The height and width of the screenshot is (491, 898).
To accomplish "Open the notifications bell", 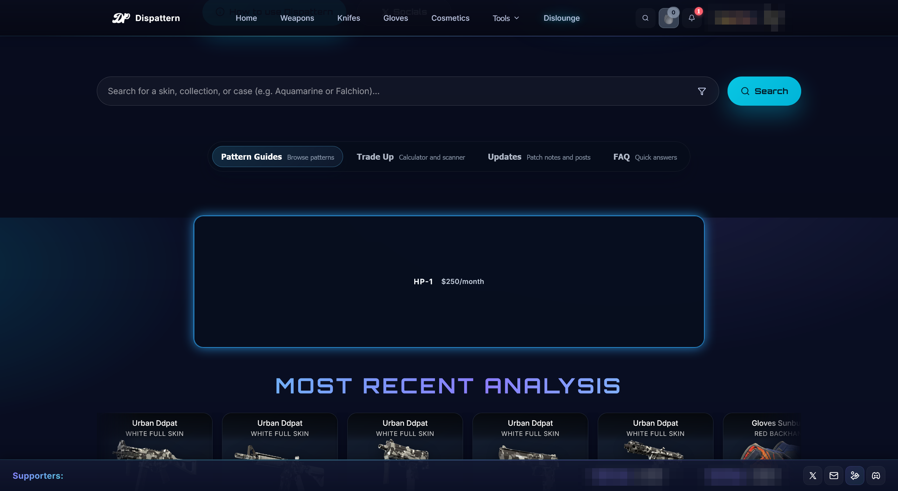I will click(692, 18).
